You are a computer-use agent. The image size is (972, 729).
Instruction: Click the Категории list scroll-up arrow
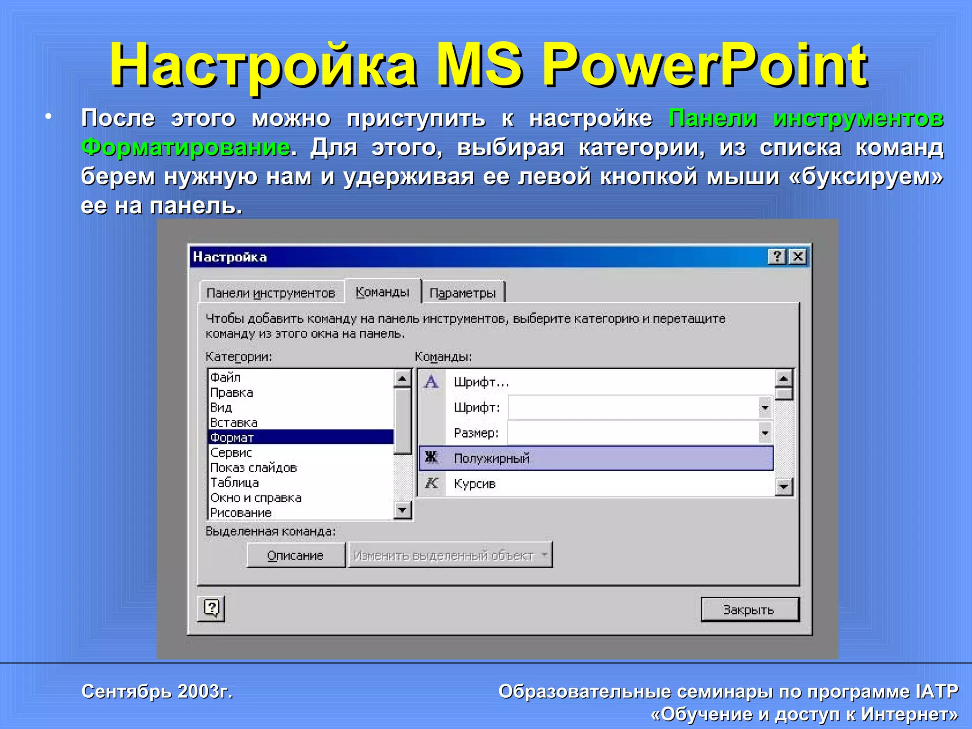[x=402, y=379]
